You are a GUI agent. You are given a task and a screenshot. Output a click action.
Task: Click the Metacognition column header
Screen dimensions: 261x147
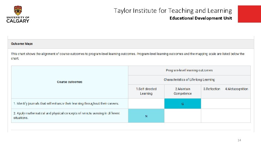point(237,89)
